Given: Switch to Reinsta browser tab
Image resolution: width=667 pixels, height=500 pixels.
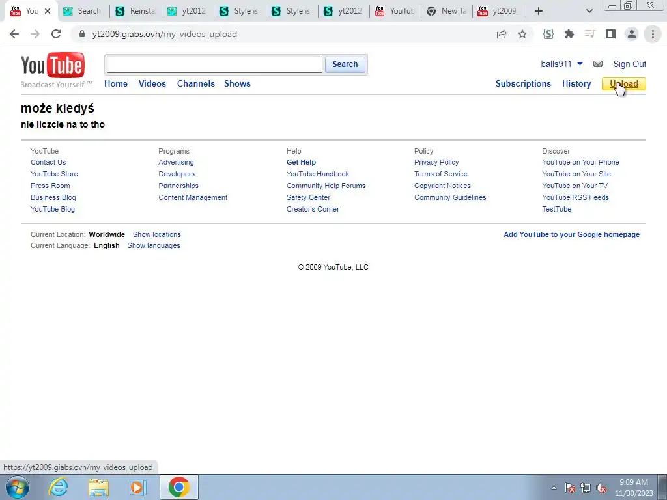Looking at the screenshot, I should click(136, 11).
